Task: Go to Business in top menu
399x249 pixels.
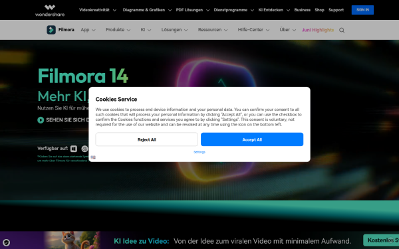Action: click(x=303, y=10)
